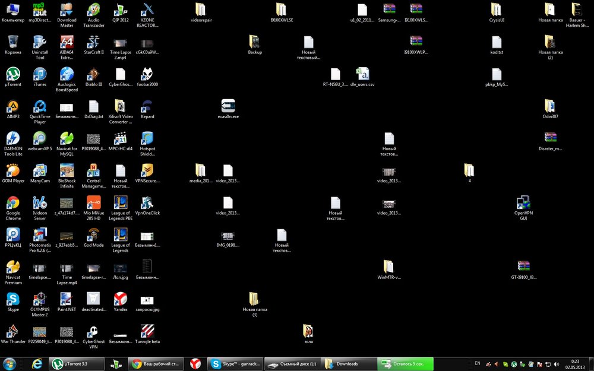Click the taskbar clock showing 0:23
The height and width of the screenshot is (371, 594).
click(575, 364)
